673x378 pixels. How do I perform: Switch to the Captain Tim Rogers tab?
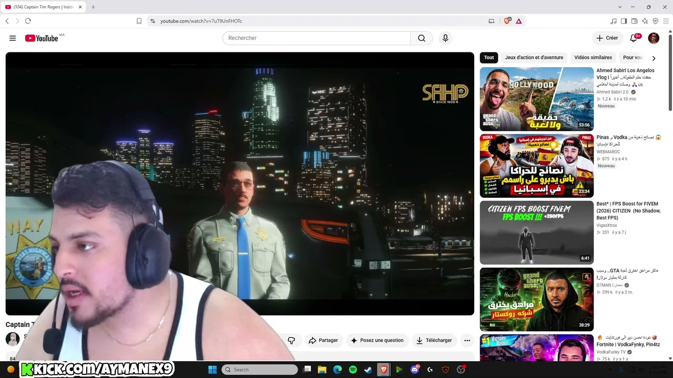coord(44,7)
